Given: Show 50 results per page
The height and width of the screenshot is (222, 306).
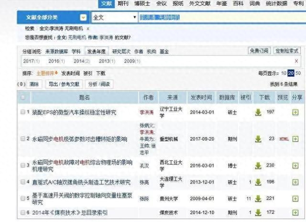Looking at the screenshot, I should tap(298, 73).
